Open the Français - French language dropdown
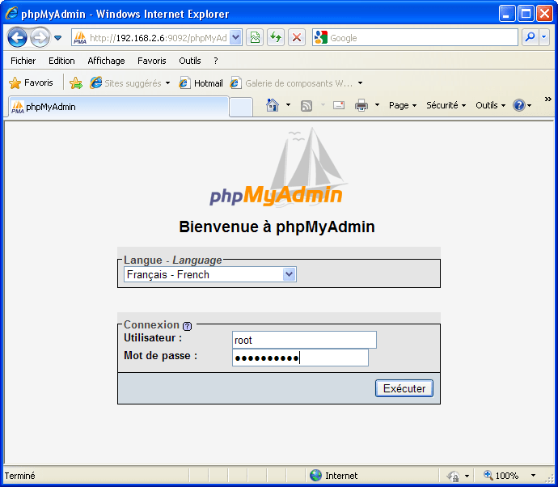This screenshot has height=487, width=558. (x=210, y=274)
